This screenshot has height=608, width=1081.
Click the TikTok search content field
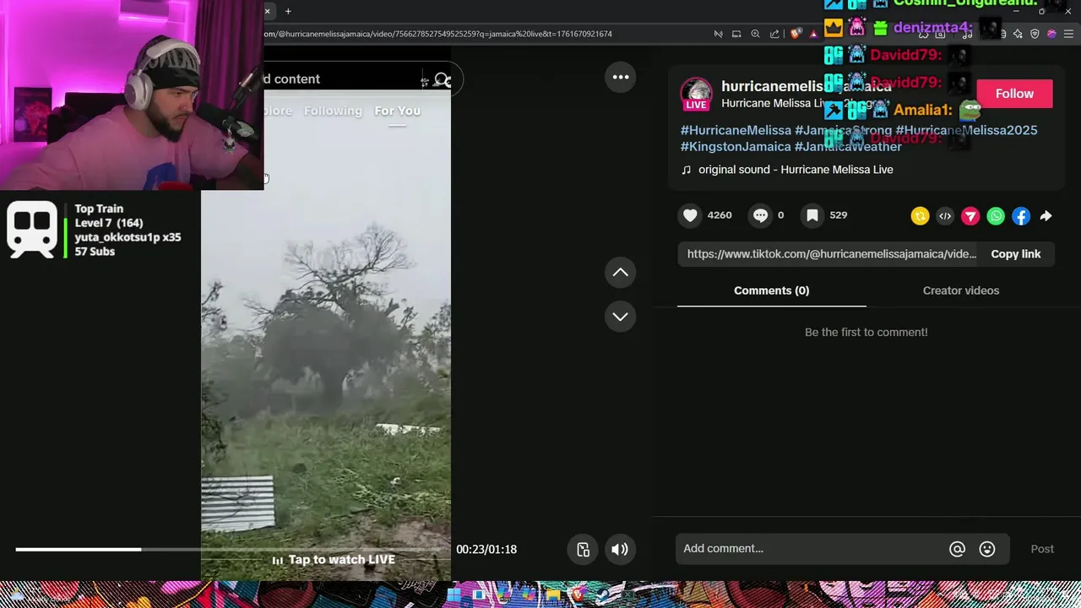point(340,79)
